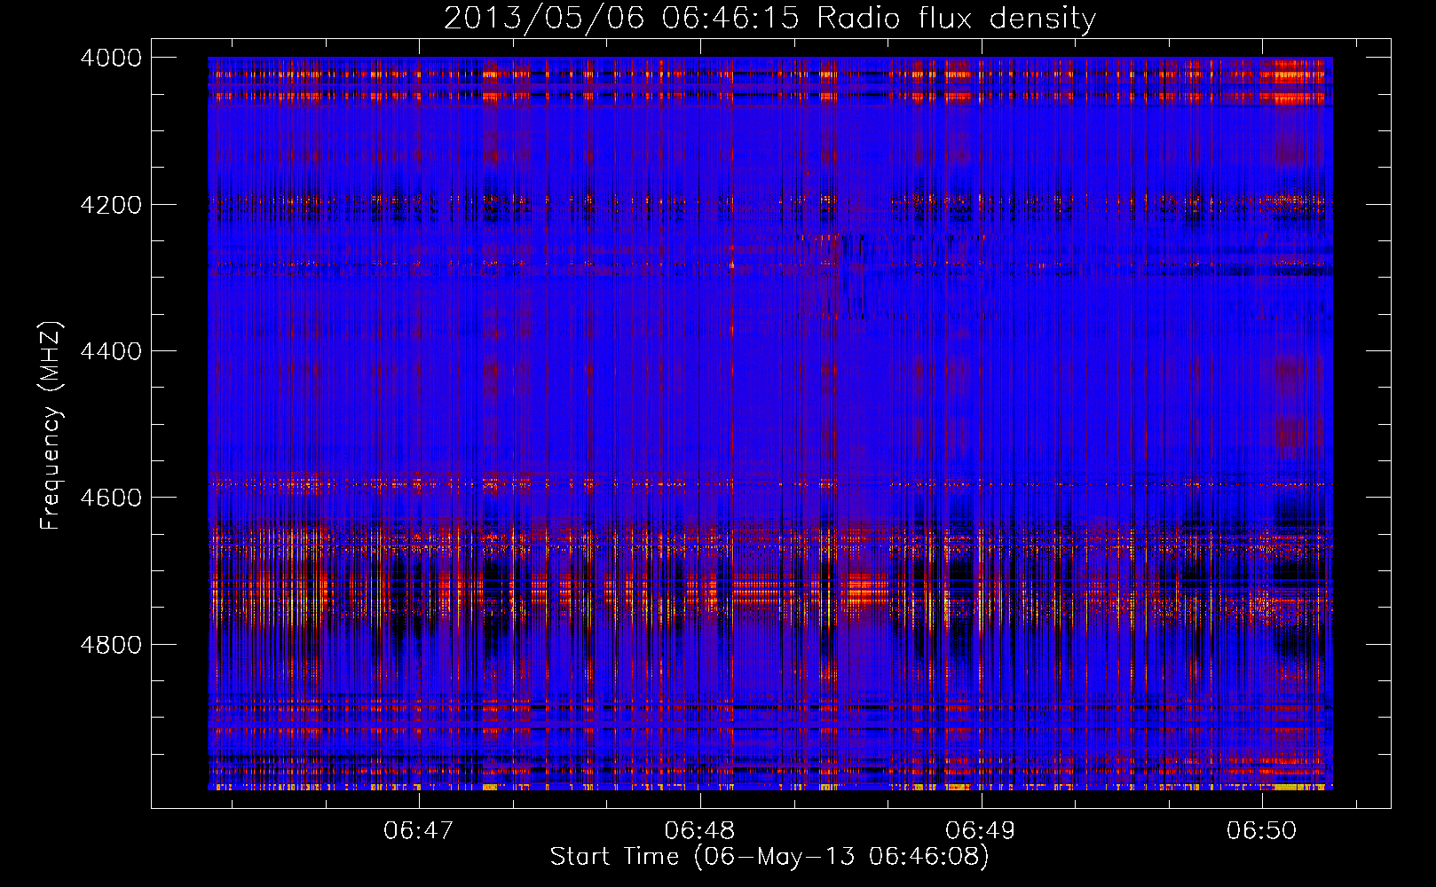Image resolution: width=1436 pixels, height=887 pixels.
Task: Click the plot title '2013/05/06 06:46:15 Radio flux density'
Action: pos(769,18)
